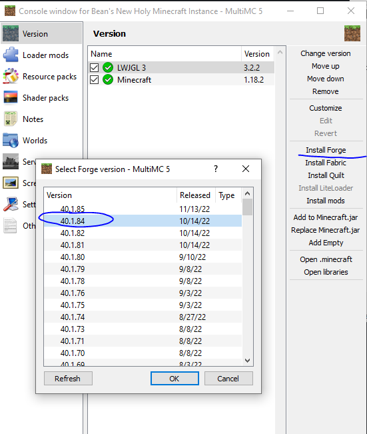Screen dimensions: 367x434
Task: Select Forge version 40.1.76
Action: [143, 293]
